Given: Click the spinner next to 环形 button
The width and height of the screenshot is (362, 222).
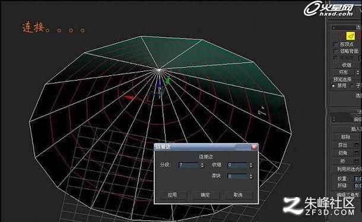Looking at the screenshot, I should point(358,72).
